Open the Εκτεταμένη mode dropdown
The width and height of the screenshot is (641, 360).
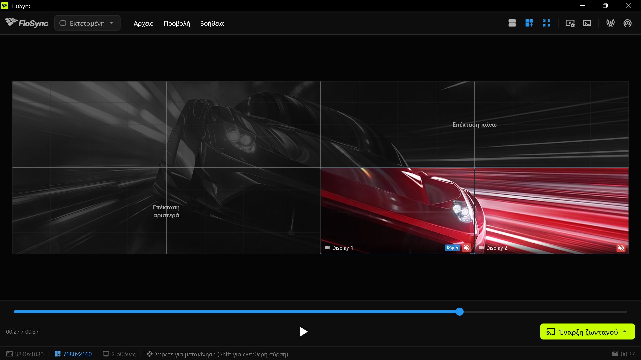(x=87, y=23)
